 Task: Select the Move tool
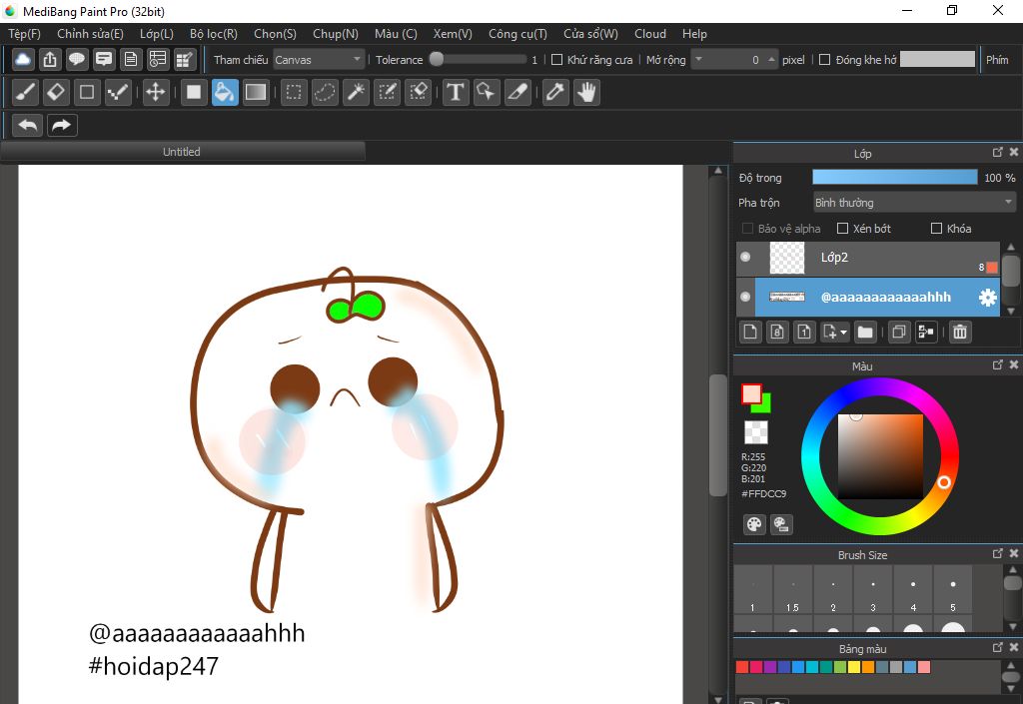(155, 92)
